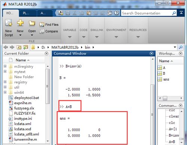Click Find Files button
Image resolution: width=187 pixels, height=145 pixels.
click(49, 25)
